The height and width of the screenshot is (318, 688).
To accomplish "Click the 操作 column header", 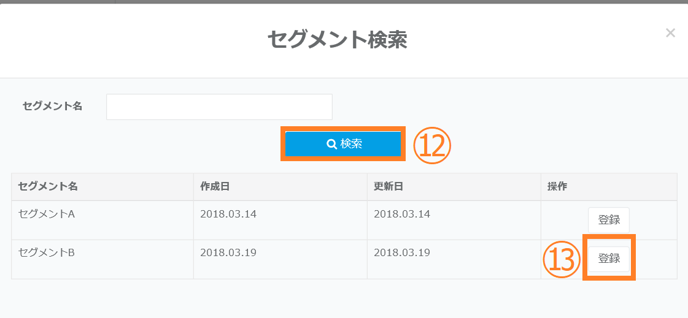I will coord(557,186).
